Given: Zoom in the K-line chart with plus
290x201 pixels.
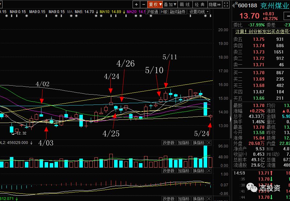Looking at the screenshot, I should click(x=136, y=5).
